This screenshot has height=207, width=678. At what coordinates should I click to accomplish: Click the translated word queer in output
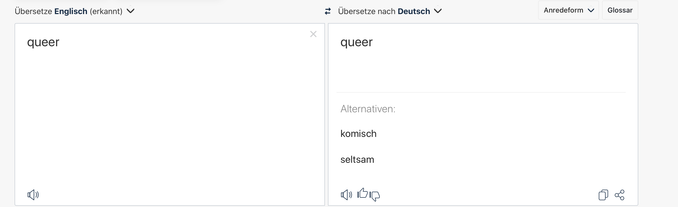click(x=356, y=42)
